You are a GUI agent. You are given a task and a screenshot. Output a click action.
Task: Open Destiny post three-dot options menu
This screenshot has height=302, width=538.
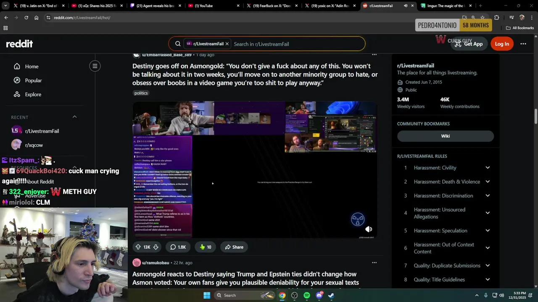click(374, 55)
